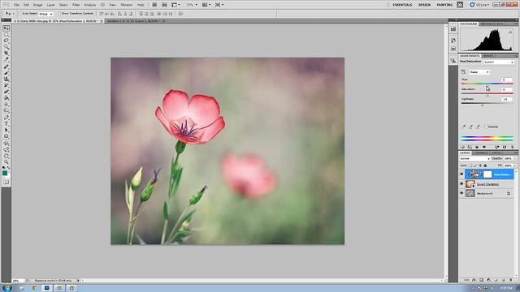This screenshot has height=292, width=520.
Task: Hide the Background layer
Action: click(x=461, y=193)
